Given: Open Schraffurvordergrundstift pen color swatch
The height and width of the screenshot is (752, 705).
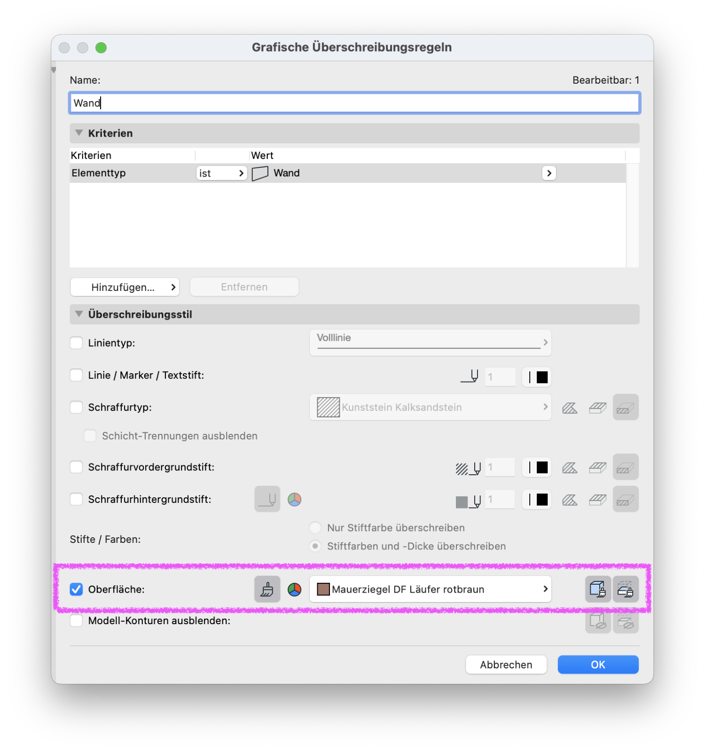Looking at the screenshot, I should tap(536, 467).
